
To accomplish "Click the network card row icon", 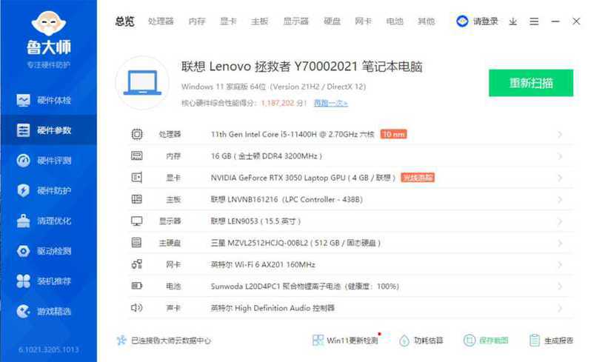I will click(x=137, y=264).
